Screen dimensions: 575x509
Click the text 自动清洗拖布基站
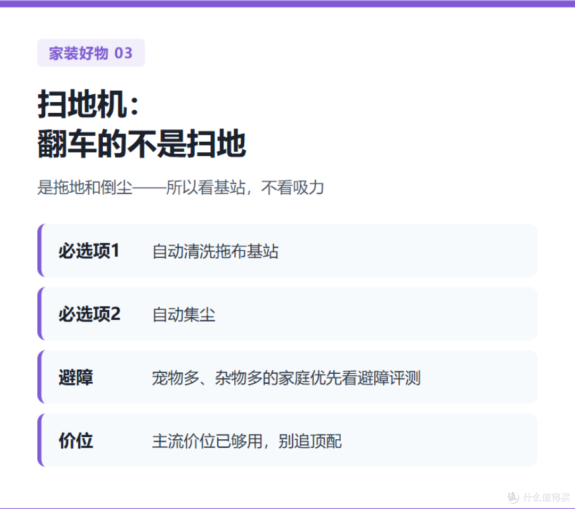pos(215,251)
